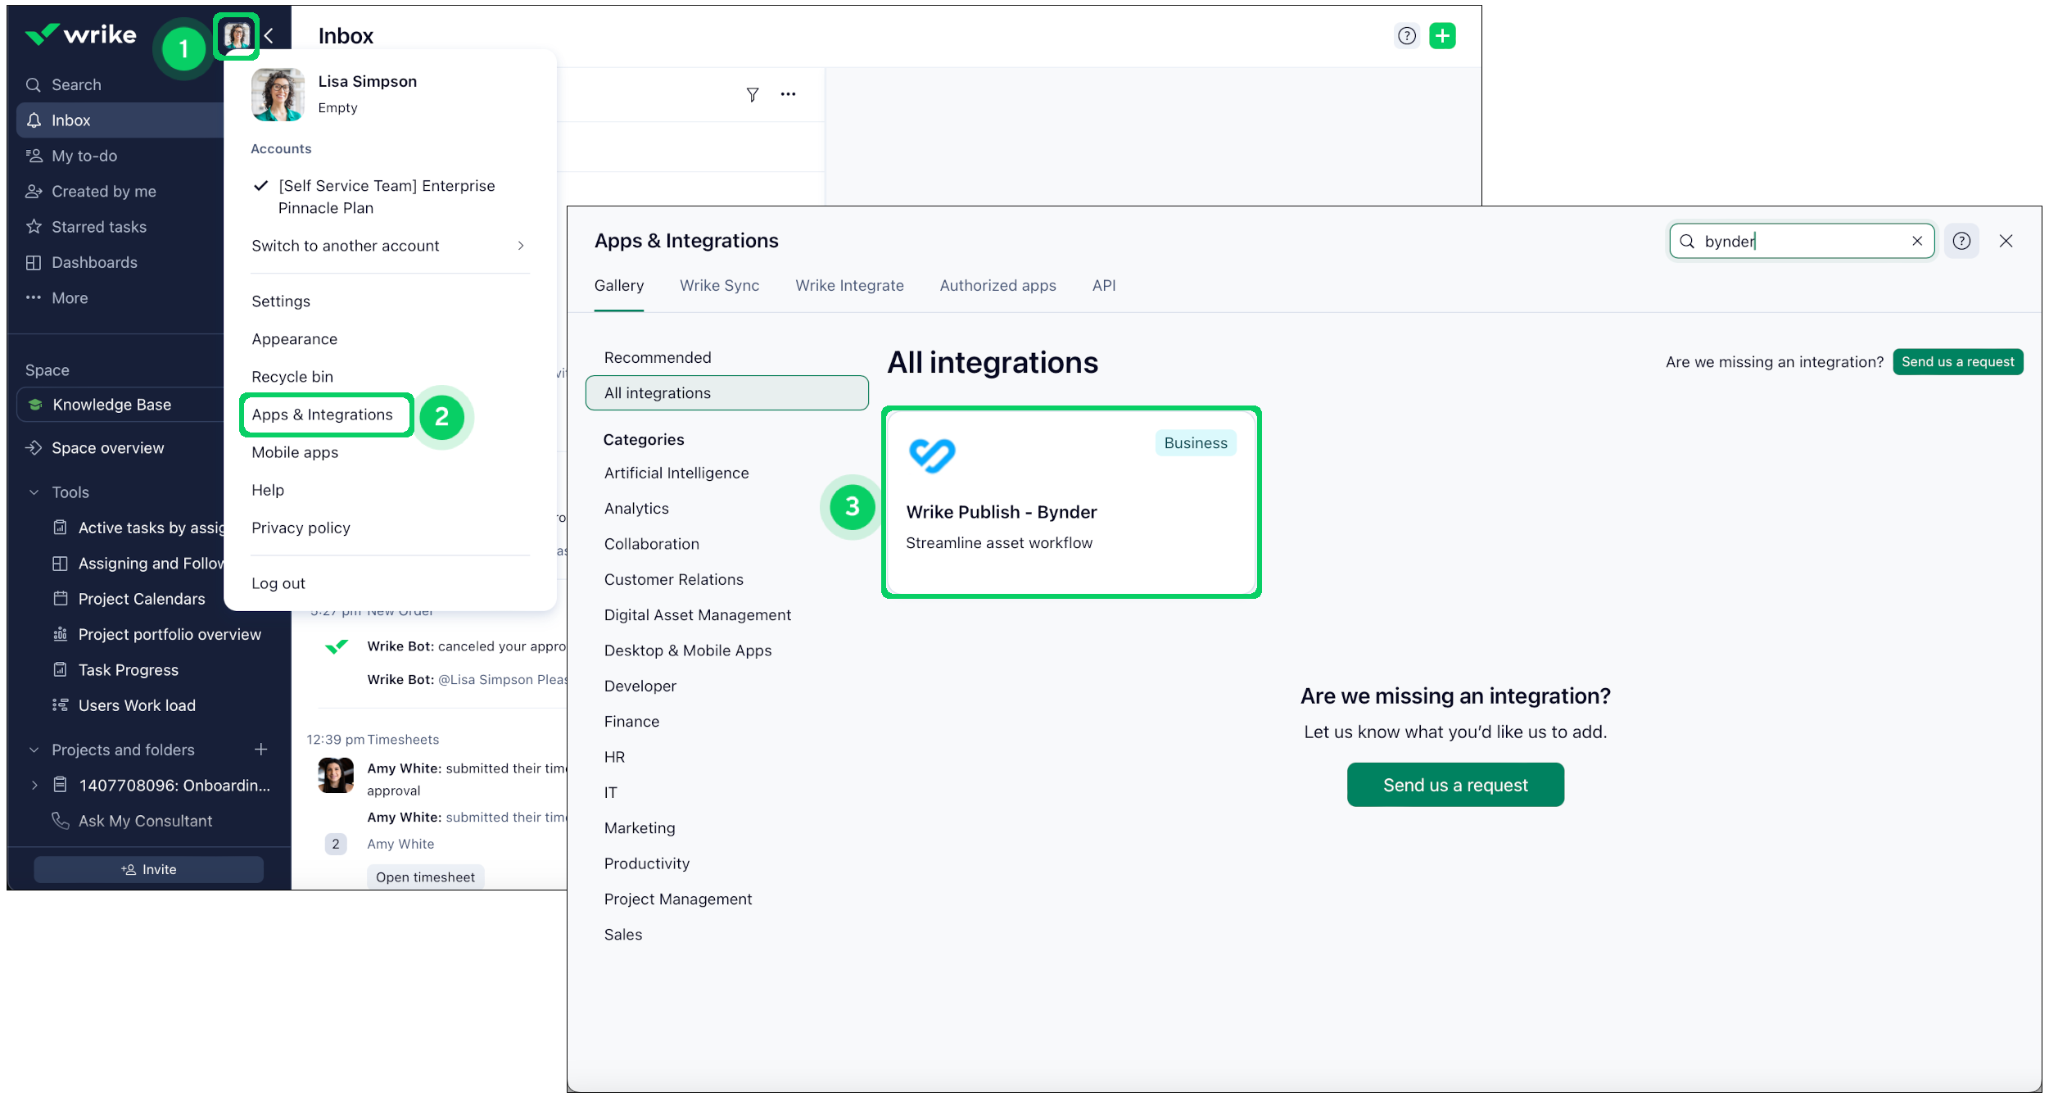This screenshot has height=1101, width=2049.
Task: Click the Invite button in sidebar
Action: pyautogui.click(x=148, y=869)
